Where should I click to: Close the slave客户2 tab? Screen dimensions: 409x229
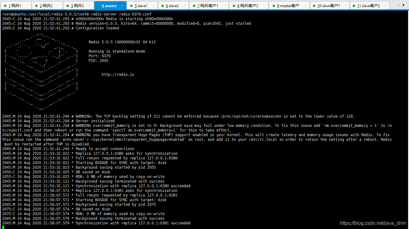pyautogui.click(x=386, y=6)
